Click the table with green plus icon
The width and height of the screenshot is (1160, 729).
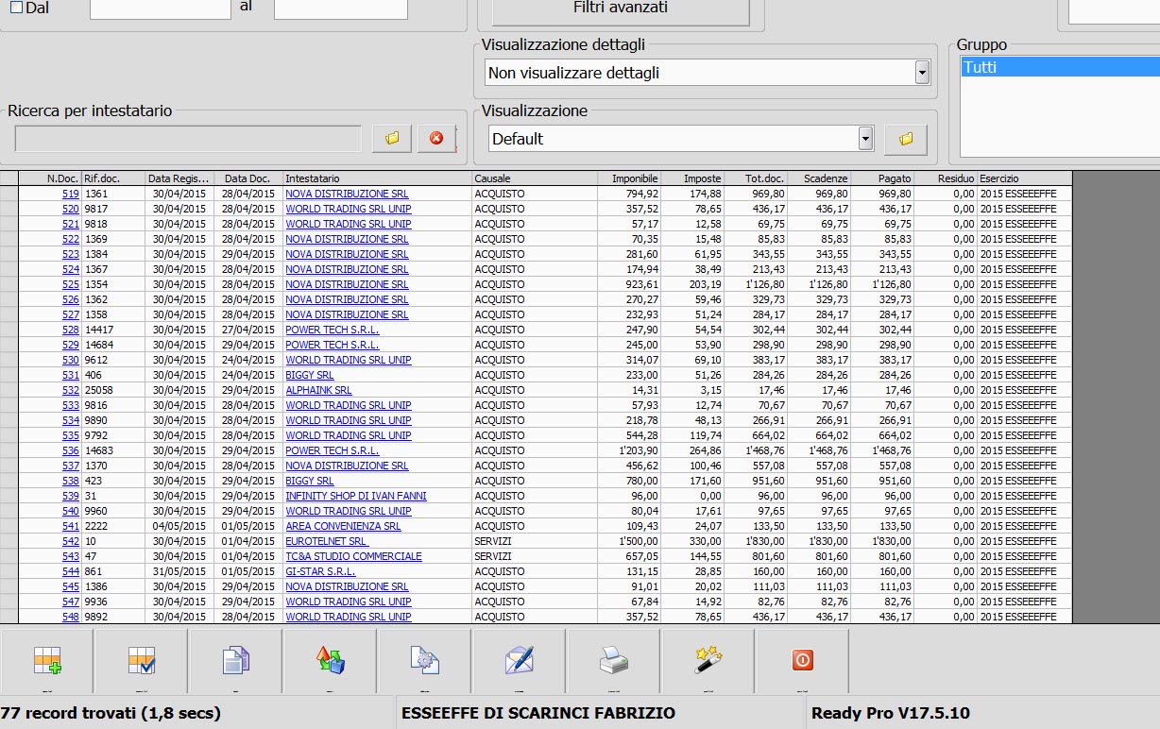coord(47,661)
